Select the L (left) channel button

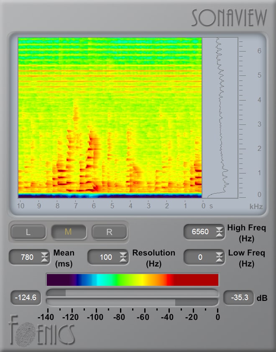point(28,232)
